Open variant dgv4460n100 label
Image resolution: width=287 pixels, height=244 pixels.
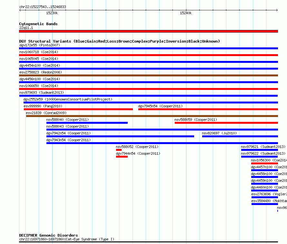tap(269, 187)
